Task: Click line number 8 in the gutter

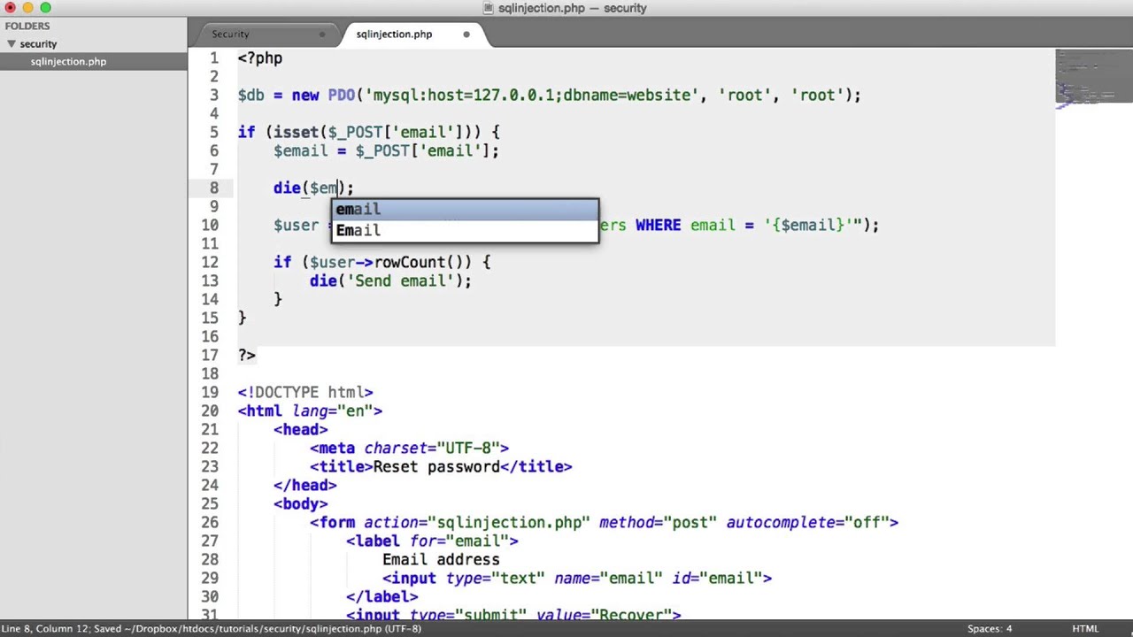Action: (213, 188)
